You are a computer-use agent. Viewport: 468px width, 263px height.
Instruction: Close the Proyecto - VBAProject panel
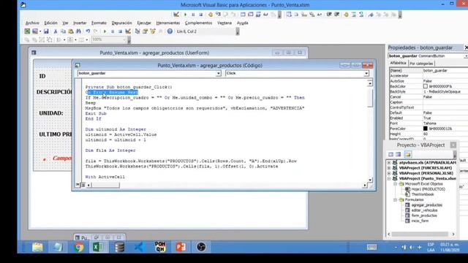click(453, 145)
